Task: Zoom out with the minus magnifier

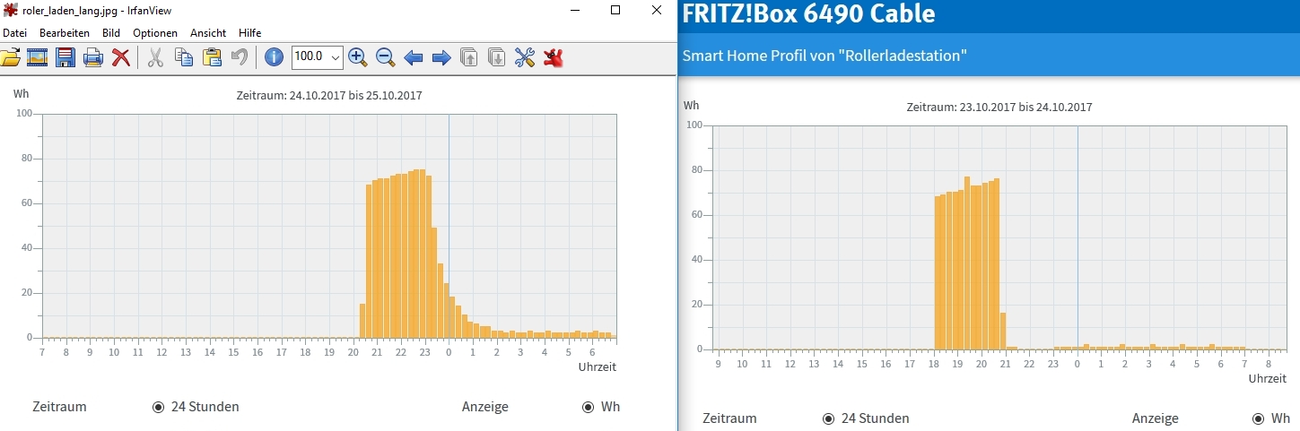Action: point(386,58)
